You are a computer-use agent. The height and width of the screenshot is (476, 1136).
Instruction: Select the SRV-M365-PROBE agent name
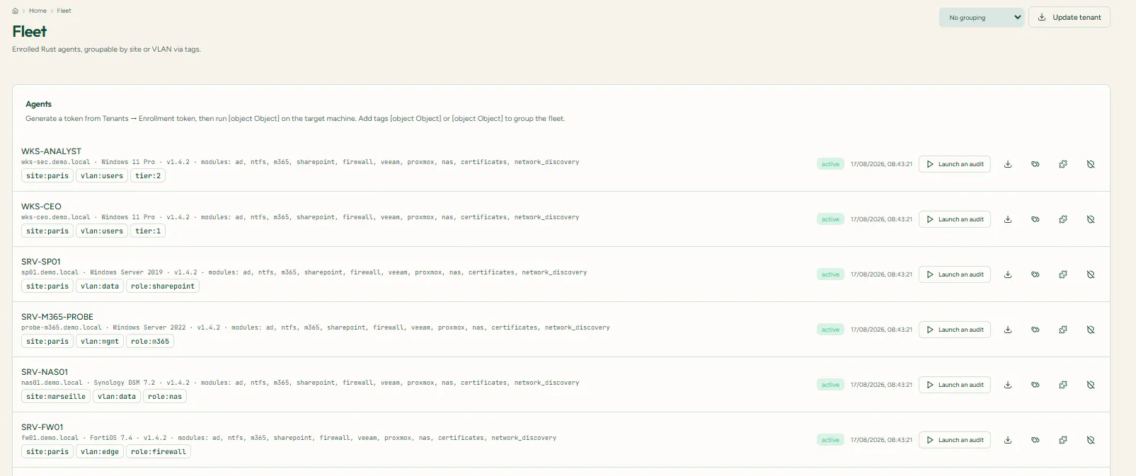click(57, 317)
